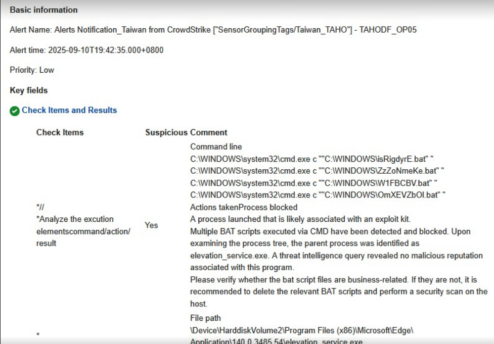Click the Suspicious column header
The height and width of the screenshot is (344, 494).
166,133
